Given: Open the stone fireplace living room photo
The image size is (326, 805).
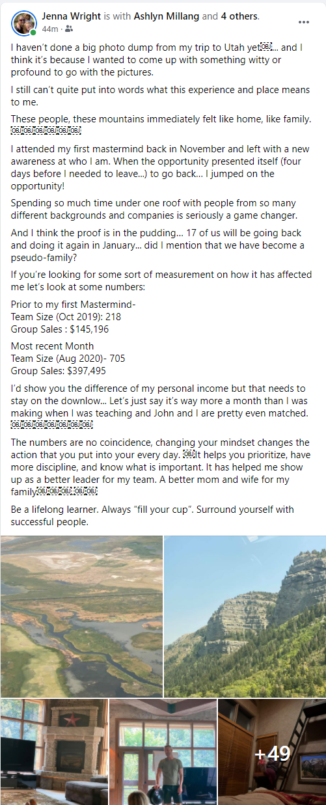Looking at the screenshot, I should pos(54,752).
